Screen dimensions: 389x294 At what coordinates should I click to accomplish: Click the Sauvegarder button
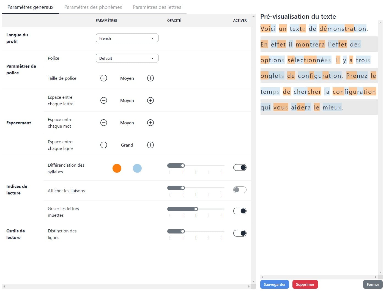[275, 284]
